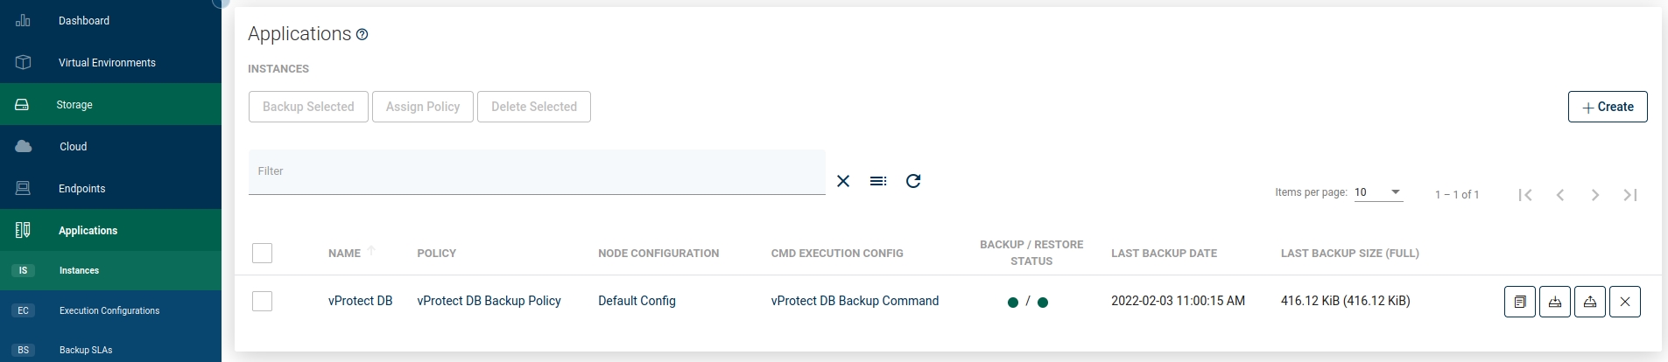Open Execution Configurations in sidebar
The height and width of the screenshot is (362, 1668).
pos(109,310)
